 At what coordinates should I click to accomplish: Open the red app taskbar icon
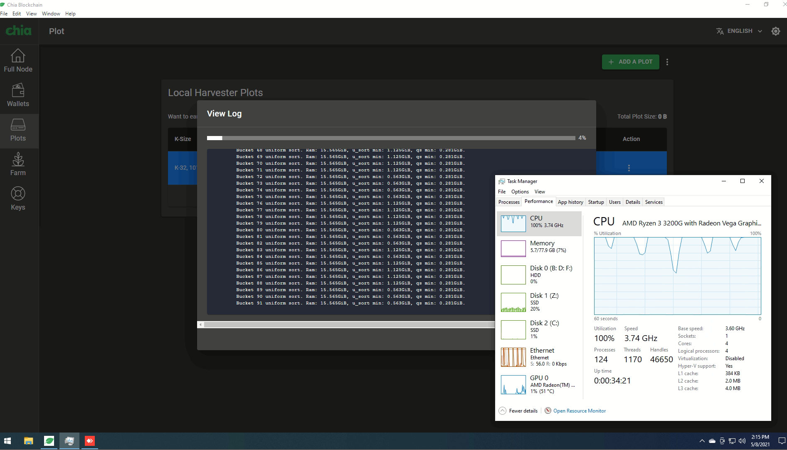(90, 441)
